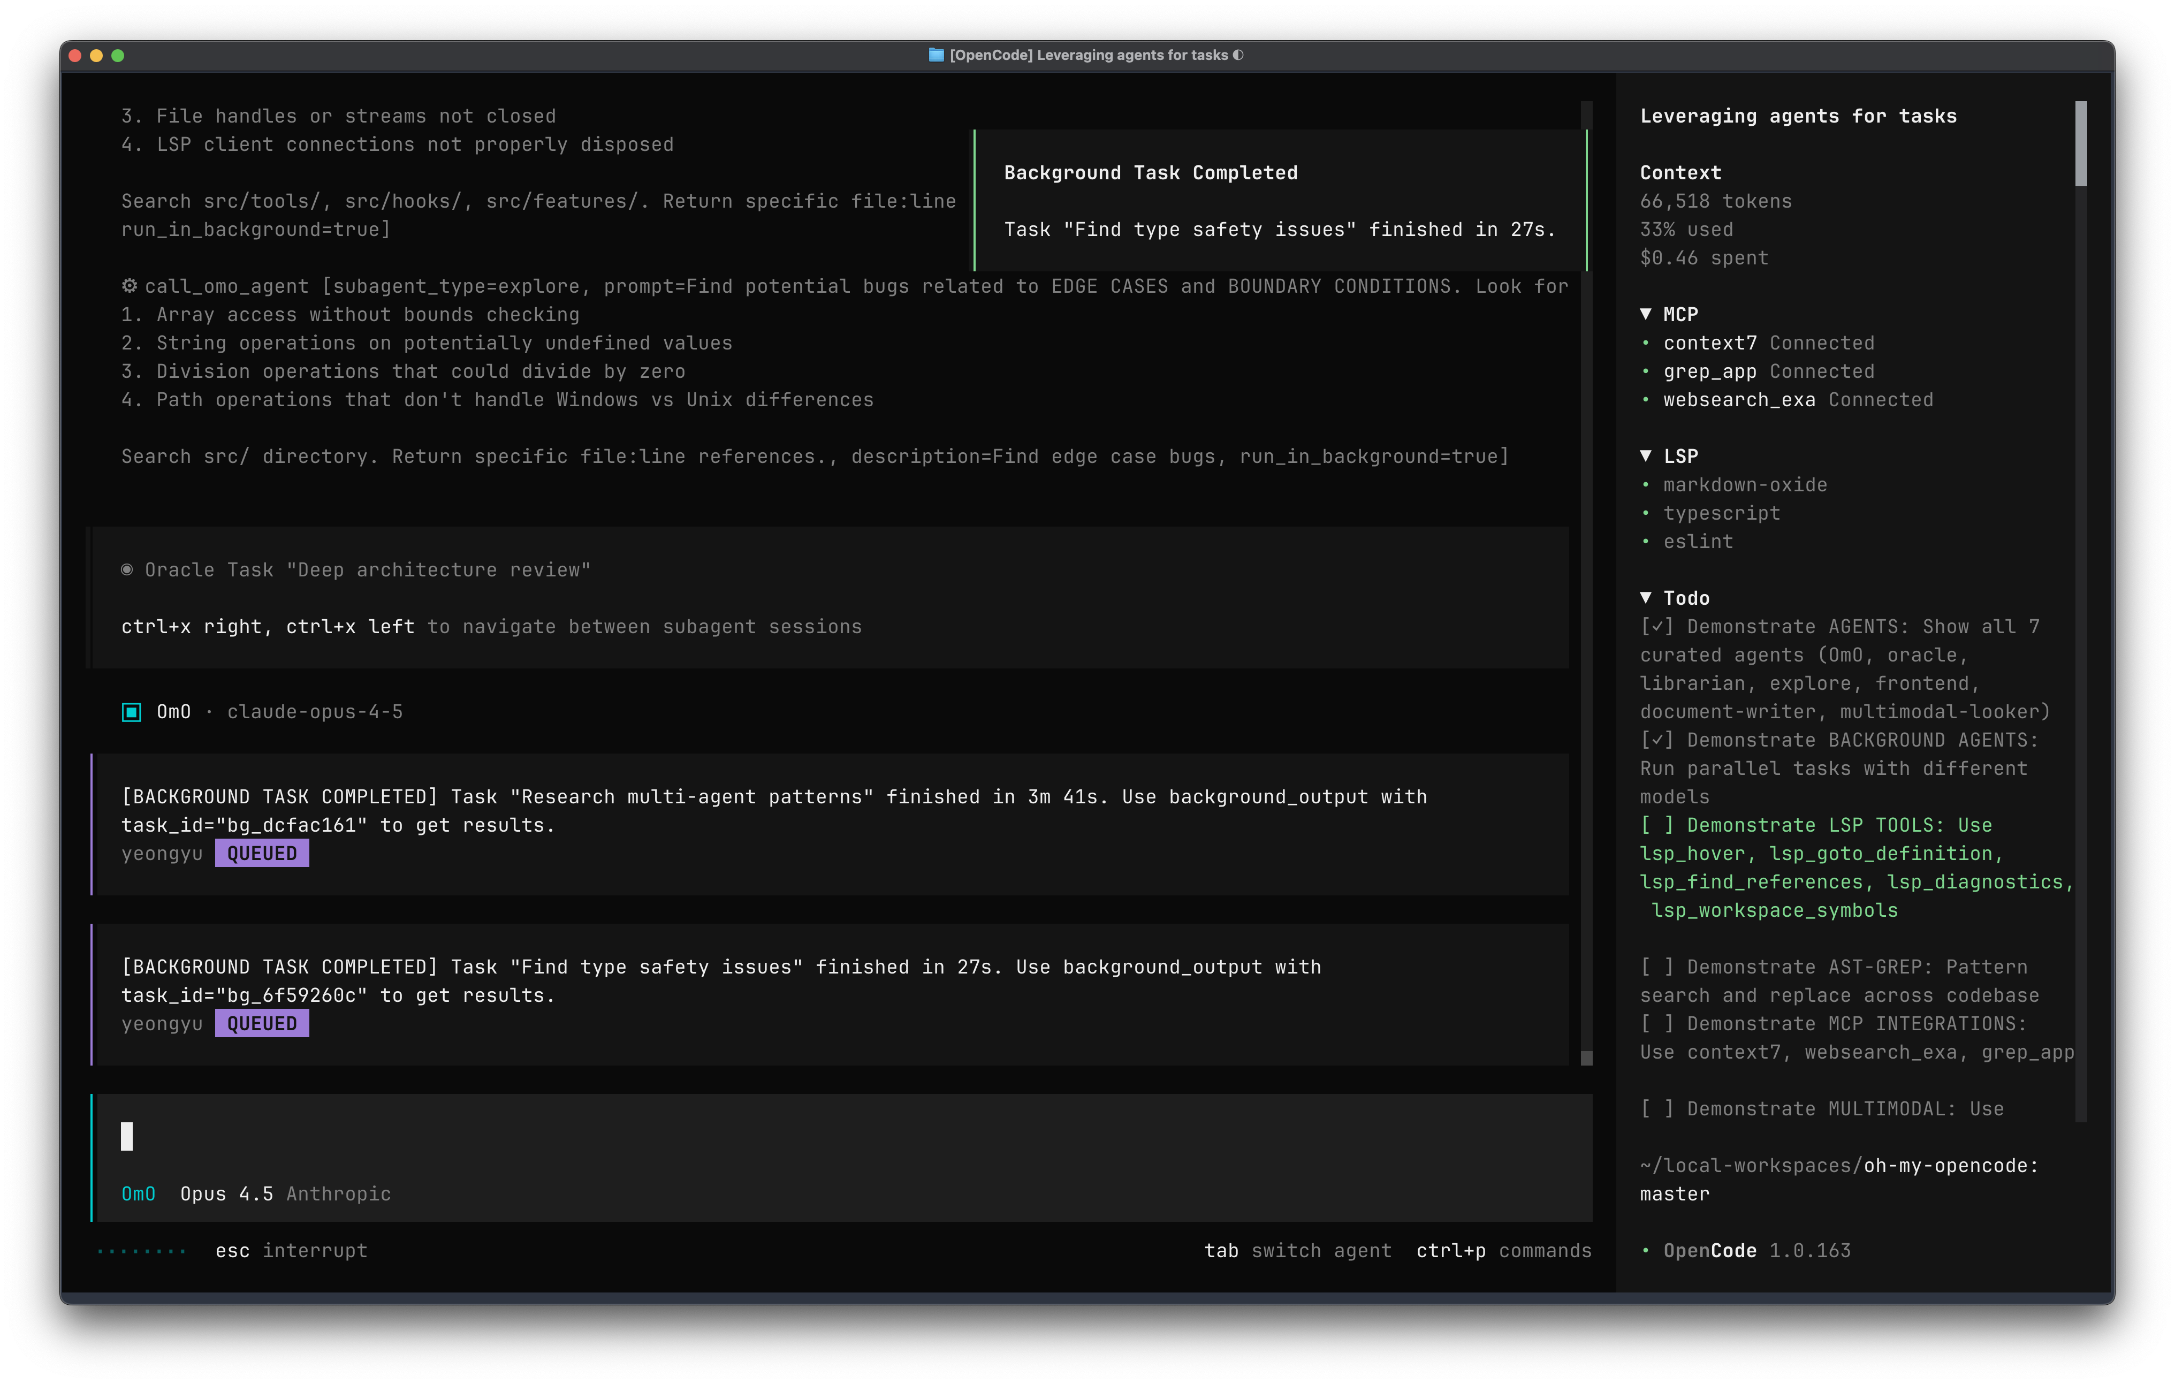Check the Demonstrate LSP TOOLS todo item
This screenshot has height=1384, width=2175.
[1659, 824]
